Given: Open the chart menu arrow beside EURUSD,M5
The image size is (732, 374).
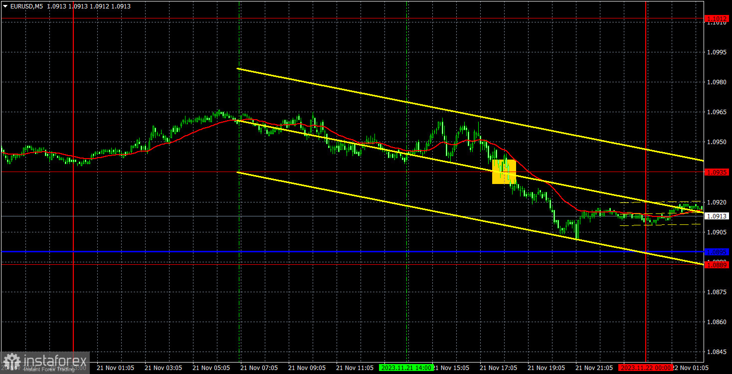Looking at the screenshot, I should point(5,6).
